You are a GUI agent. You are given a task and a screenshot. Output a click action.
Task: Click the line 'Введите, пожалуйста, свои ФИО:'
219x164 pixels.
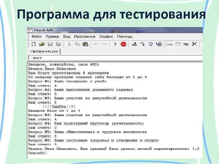pyautogui.click(x=64, y=65)
